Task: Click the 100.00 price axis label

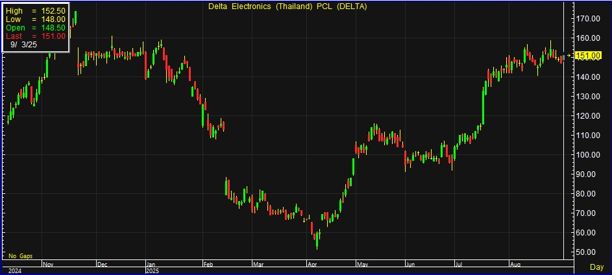Action: tap(589, 155)
